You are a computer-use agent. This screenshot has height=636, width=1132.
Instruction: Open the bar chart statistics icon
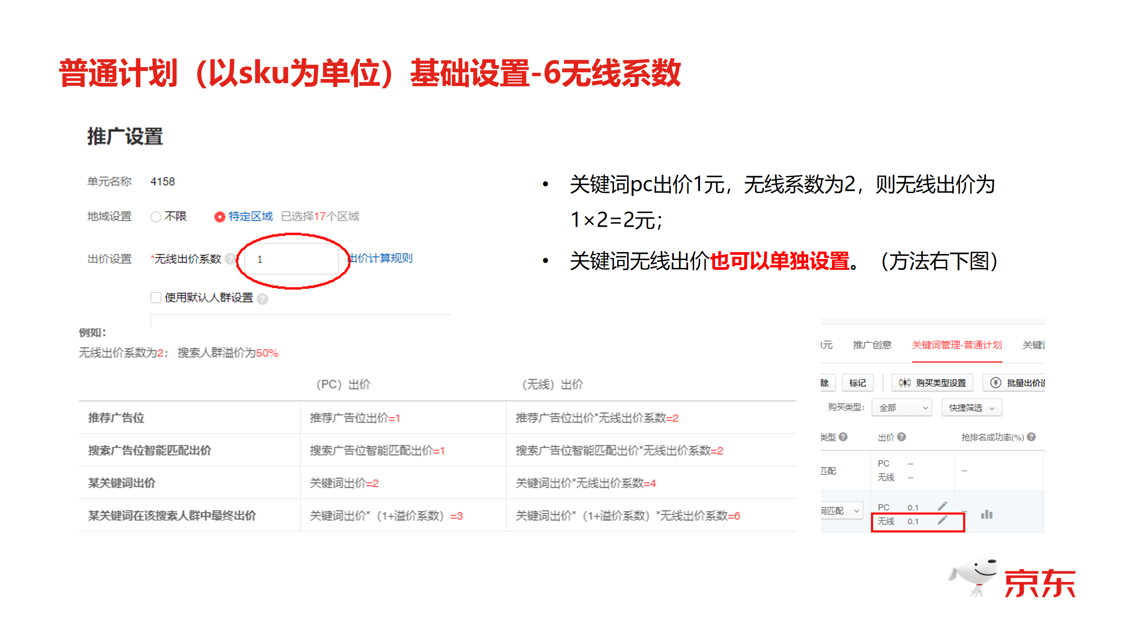[986, 514]
